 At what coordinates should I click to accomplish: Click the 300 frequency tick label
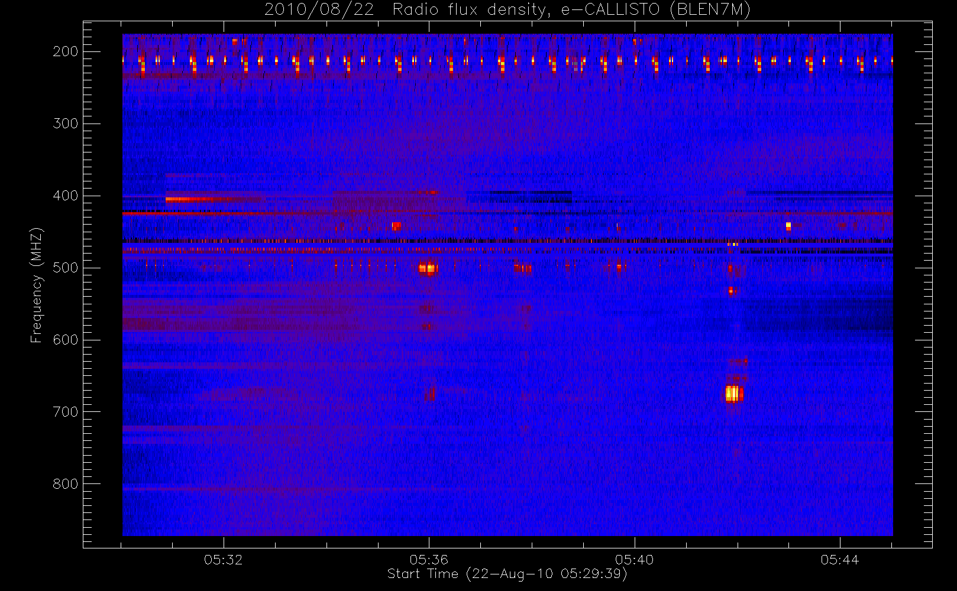[x=65, y=124]
